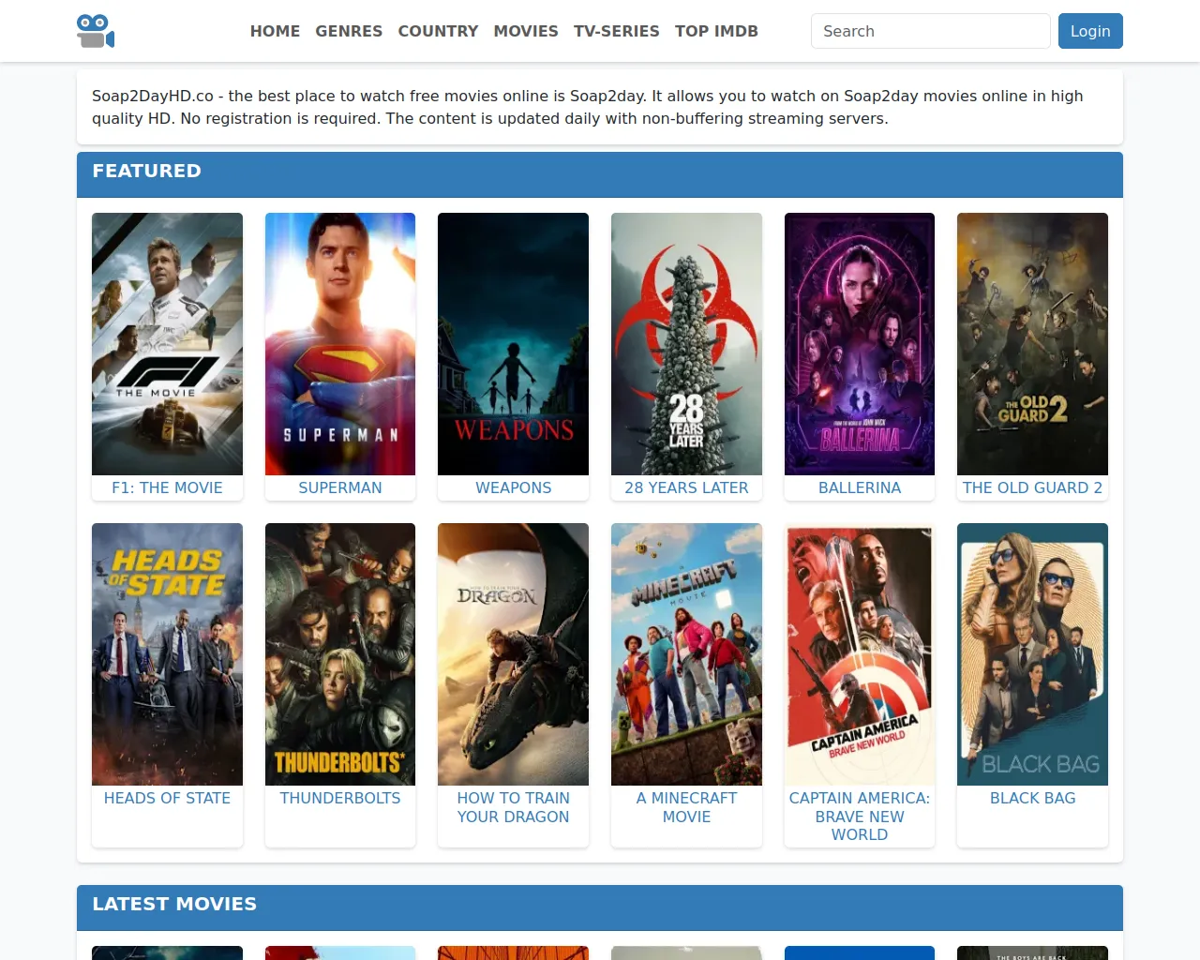Open How to Train Your Dragon poster
The height and width of the screenshot is (960, 1200).
[513, 654]
